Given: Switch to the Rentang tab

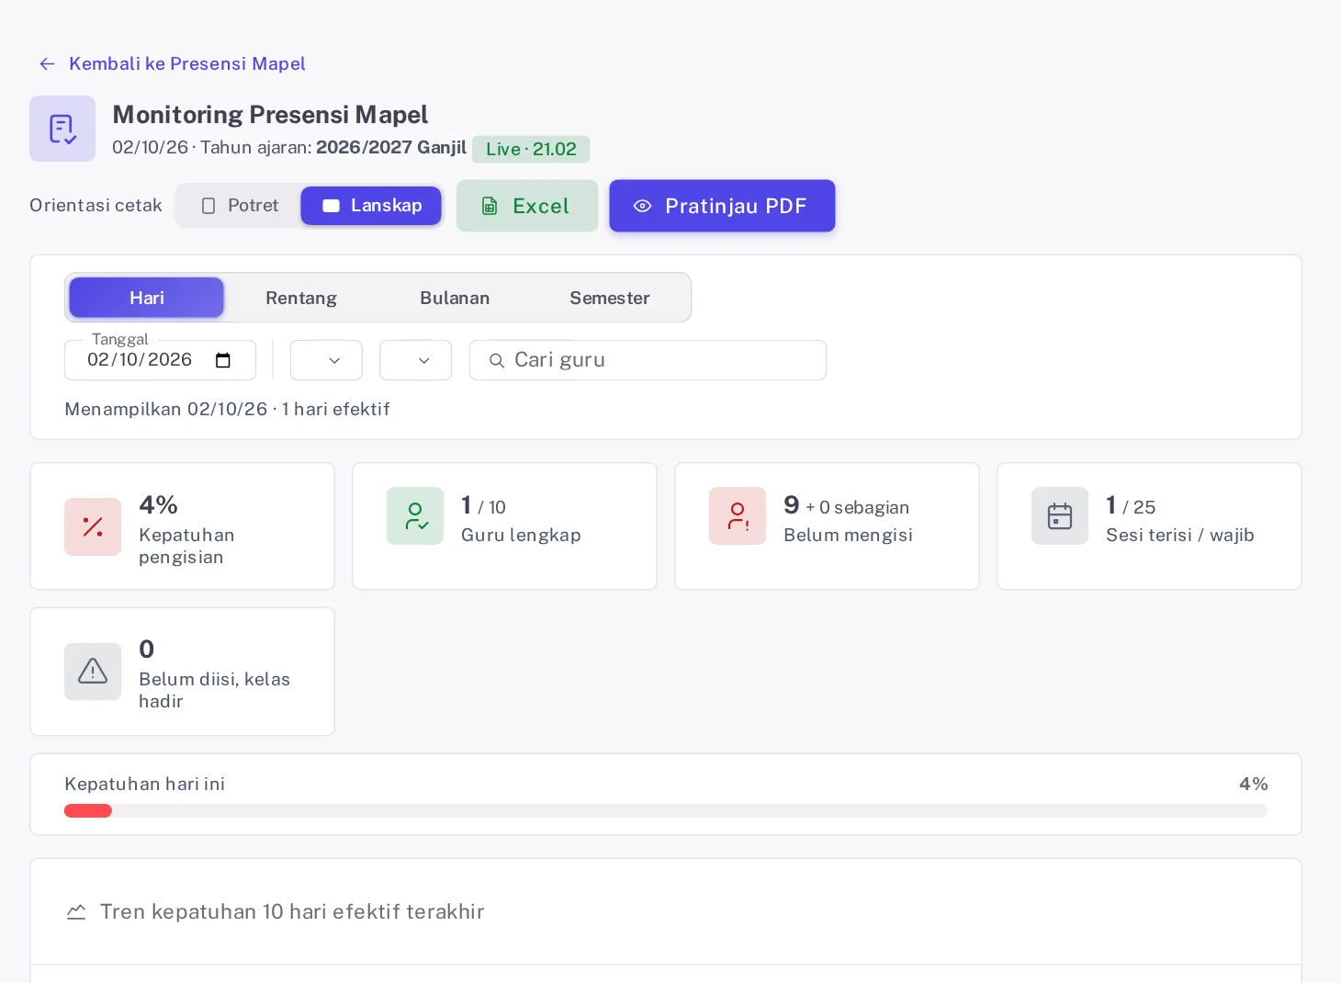Looking at the screenshot, I should tap(301, 298).
